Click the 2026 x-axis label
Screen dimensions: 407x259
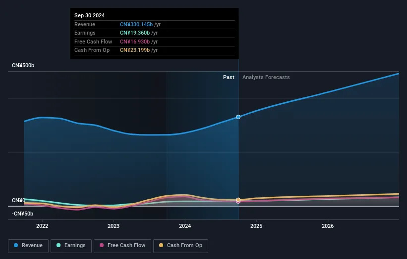pyautogui.click(x=328, y=226)
